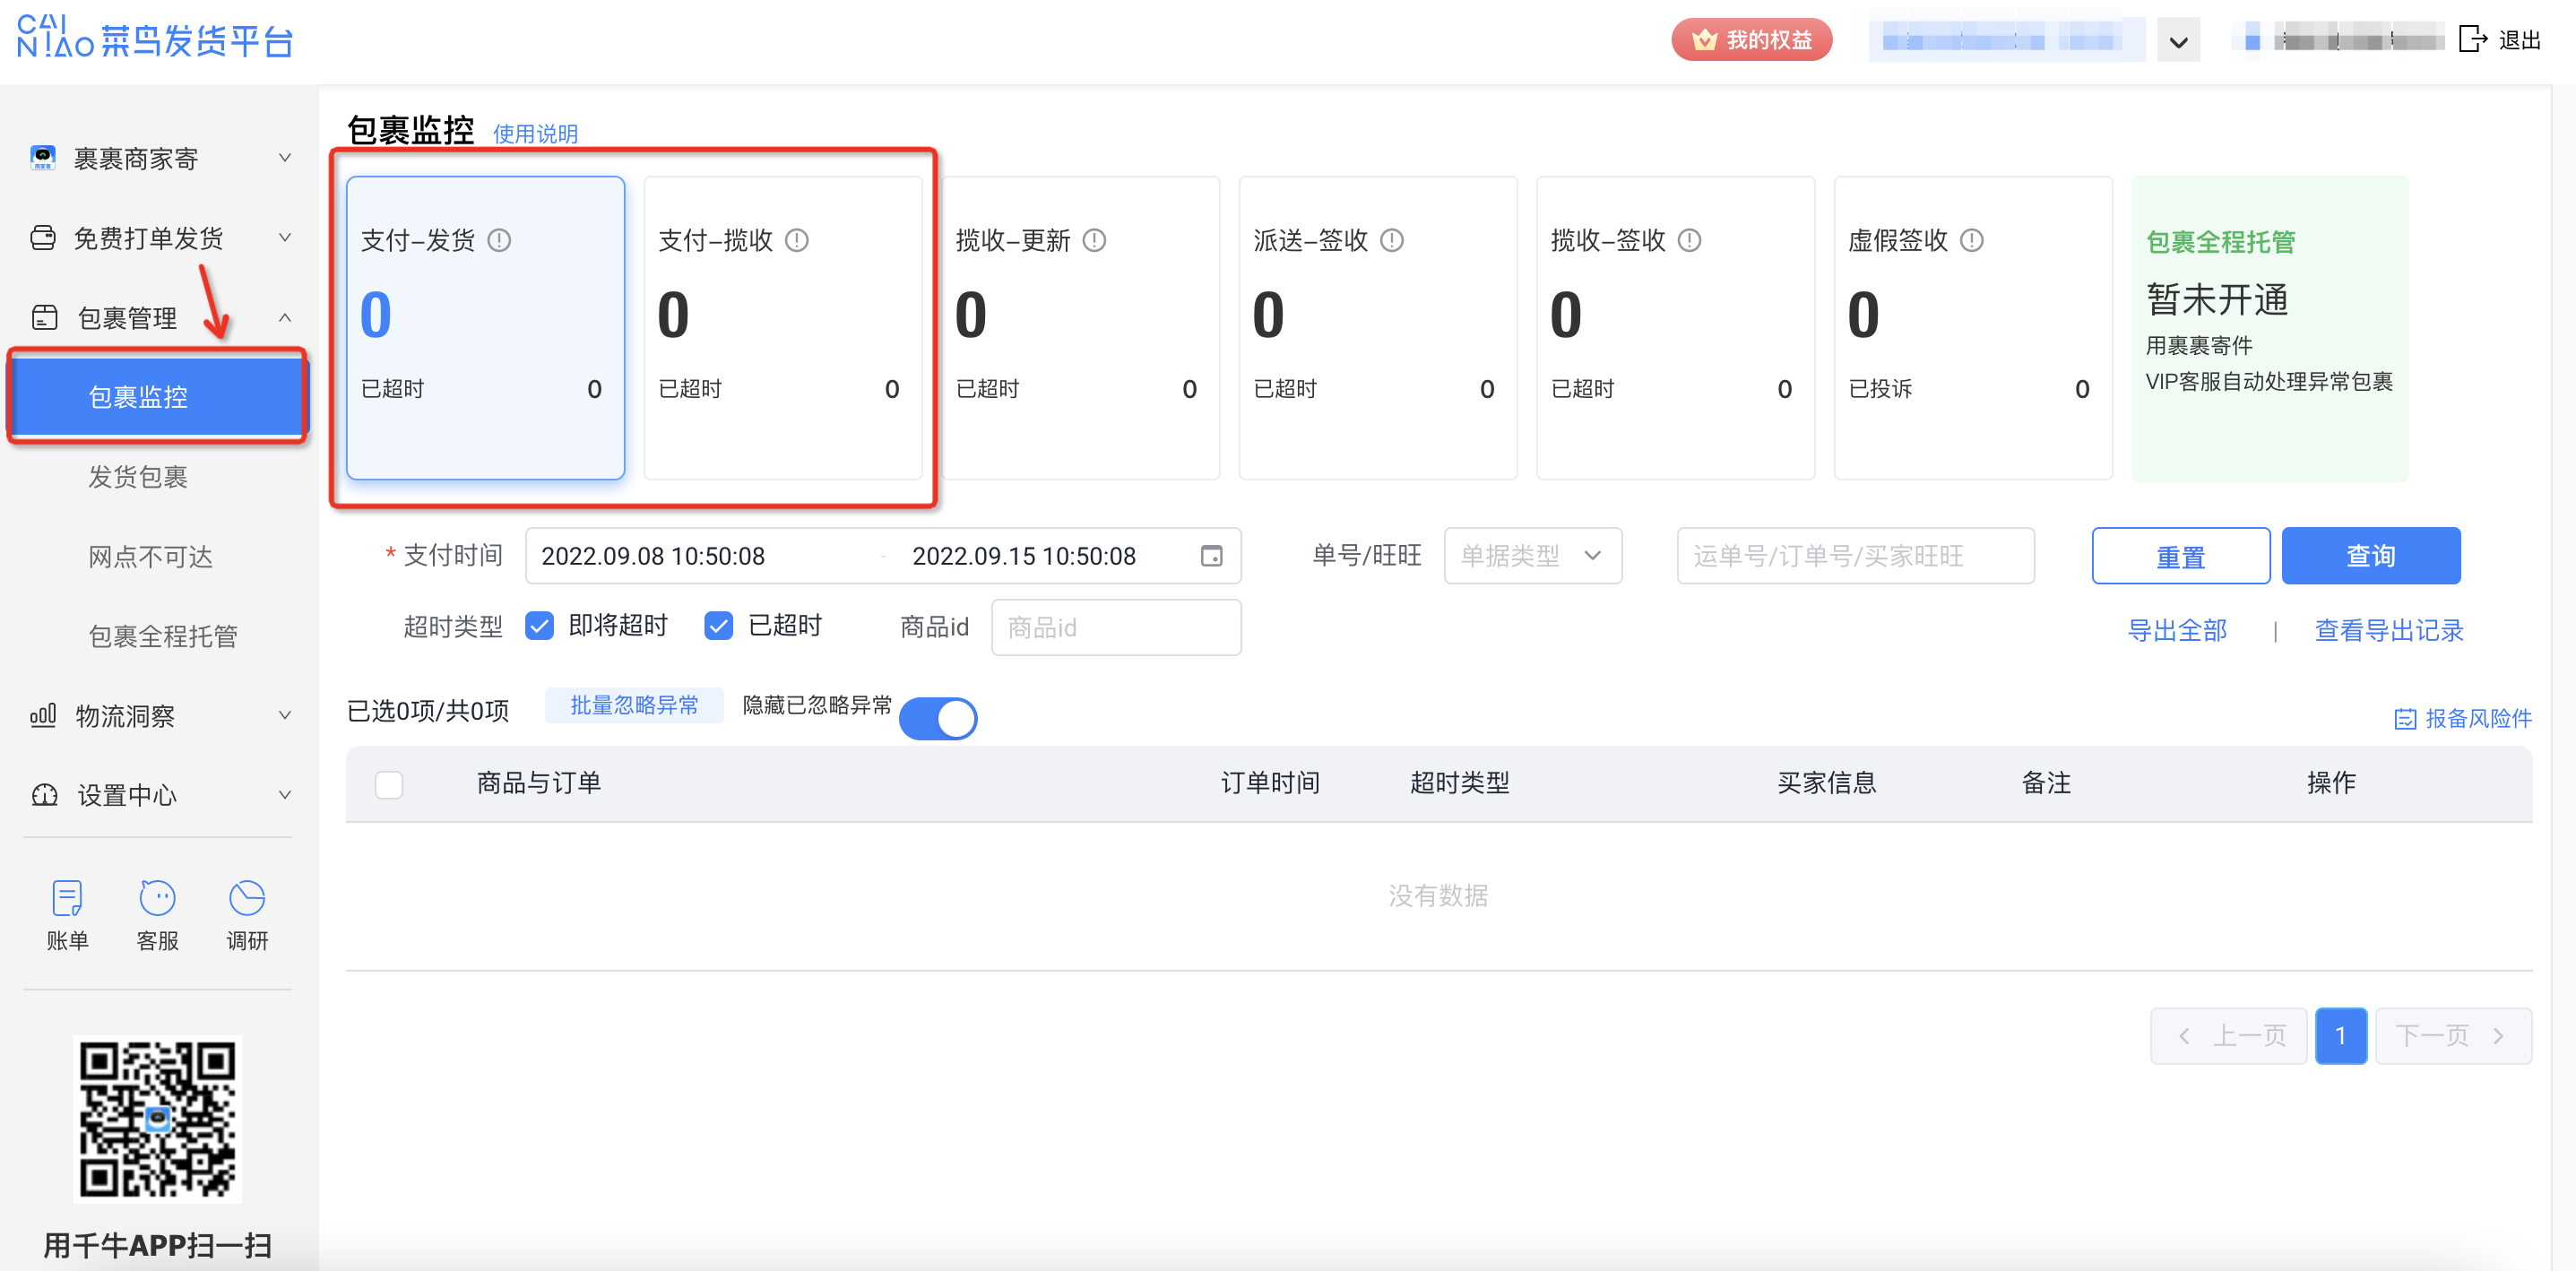
Task: Open the 调研 survey icon
Action: click(247, 897)
